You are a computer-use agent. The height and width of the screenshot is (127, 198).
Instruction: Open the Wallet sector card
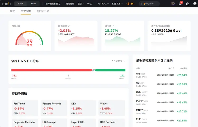coord(112,108)
